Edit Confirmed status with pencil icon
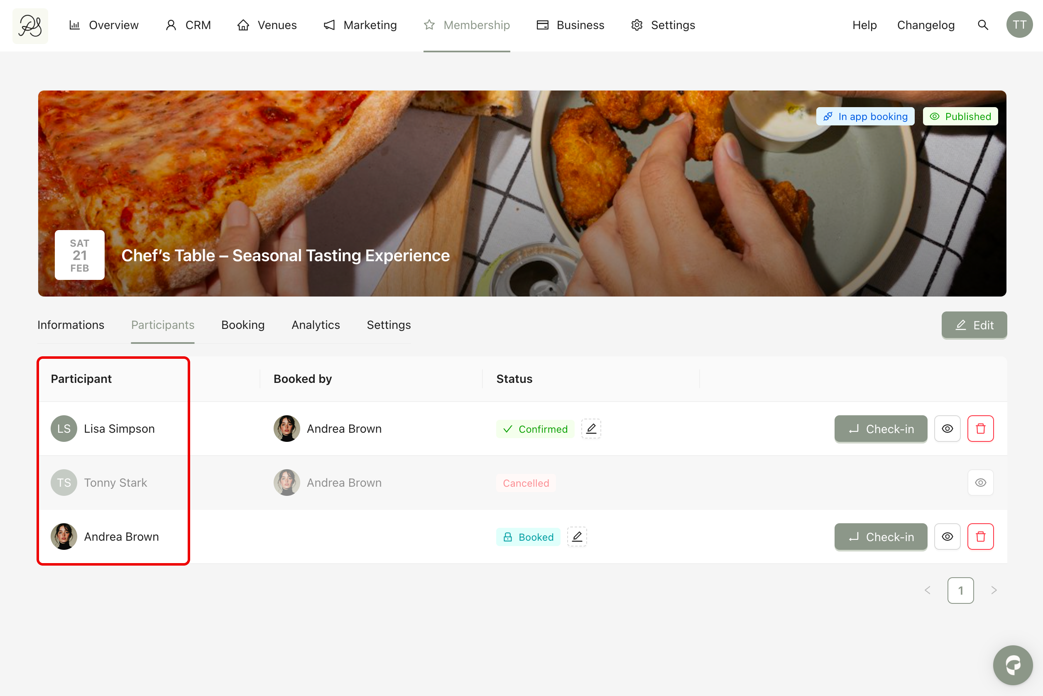Screen dimensions: 1043x696 591,429
